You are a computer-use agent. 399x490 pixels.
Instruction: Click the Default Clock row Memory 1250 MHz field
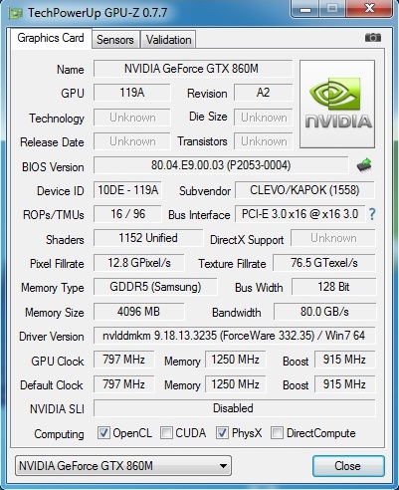(x=235, y=384)
